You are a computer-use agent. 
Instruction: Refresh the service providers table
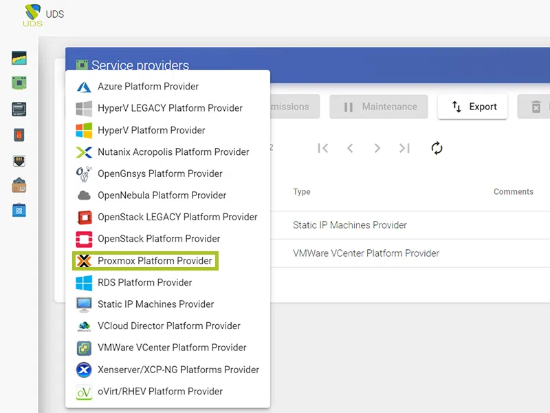[437, 148]
